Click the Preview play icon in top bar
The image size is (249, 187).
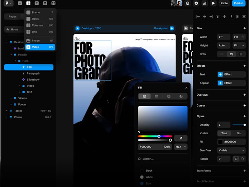coord(213,3)
